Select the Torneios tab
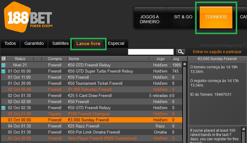This screenshot has height=143, width=247. (216, 17)
